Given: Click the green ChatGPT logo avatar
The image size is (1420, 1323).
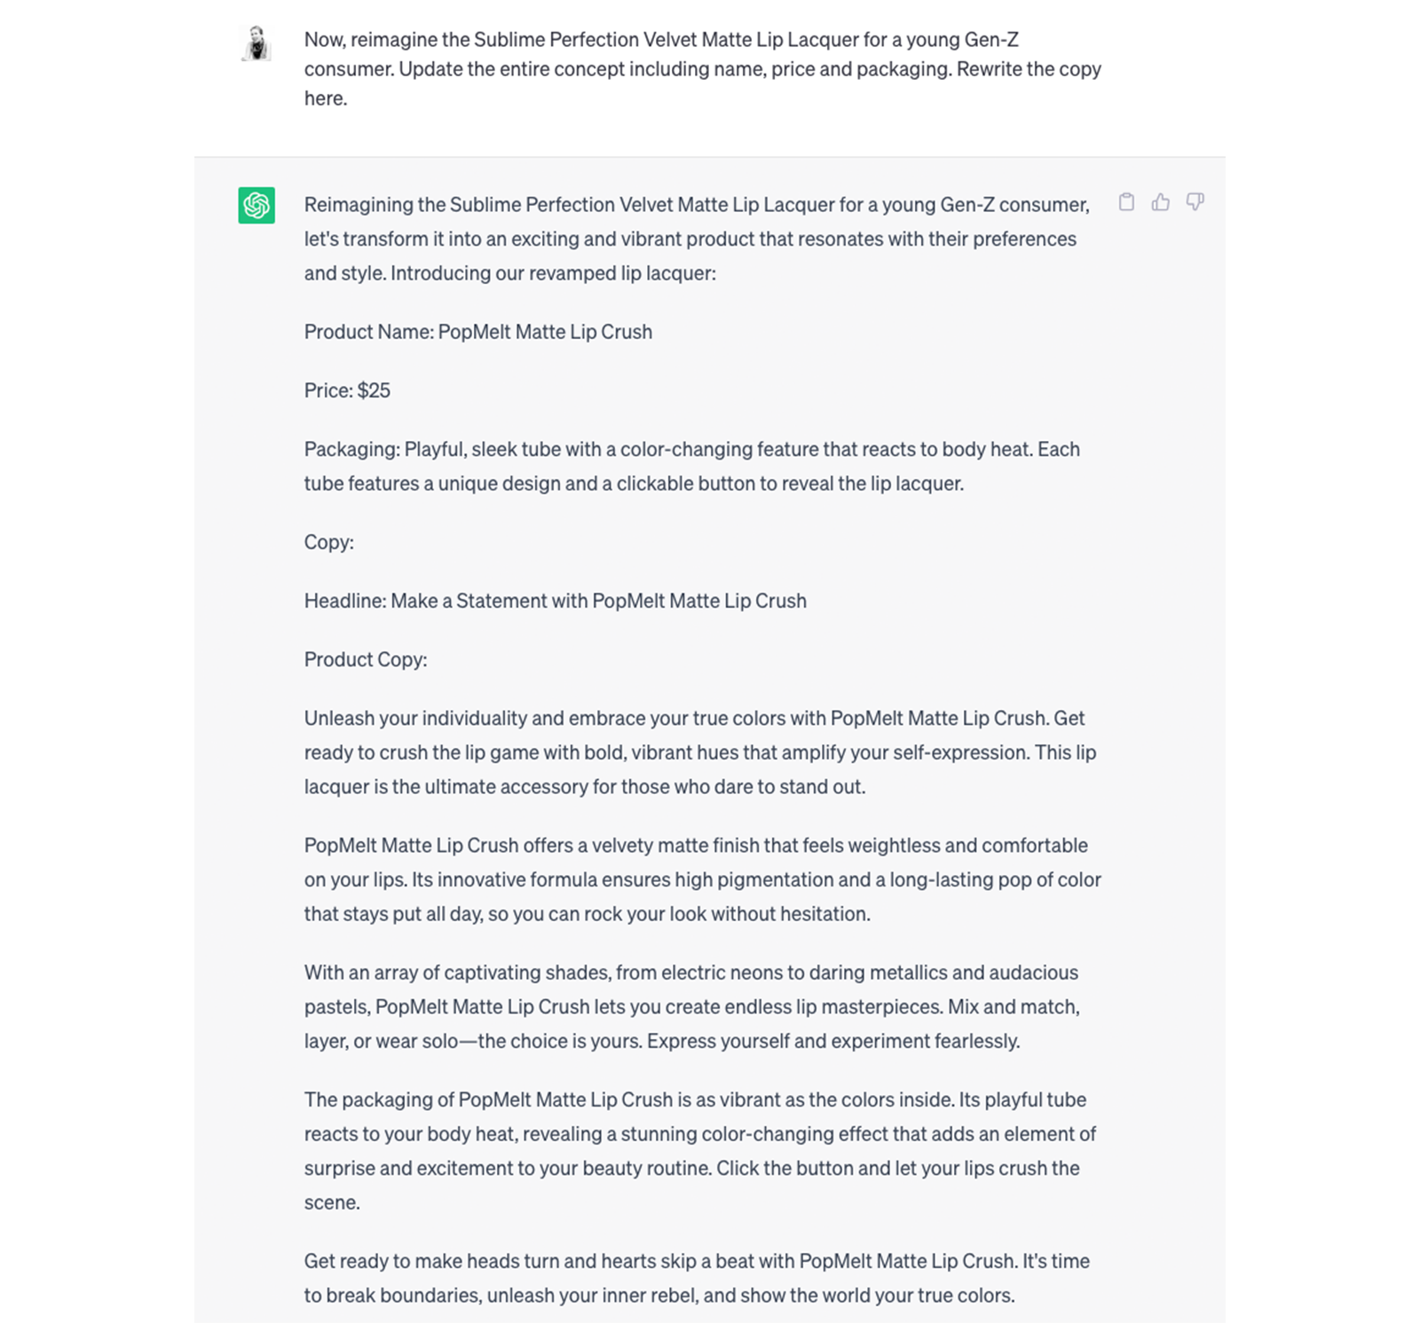Looking at the screenshot, I should click(256, 205).
